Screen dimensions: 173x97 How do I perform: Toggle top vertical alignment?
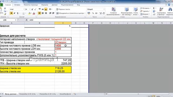[40, 9]
